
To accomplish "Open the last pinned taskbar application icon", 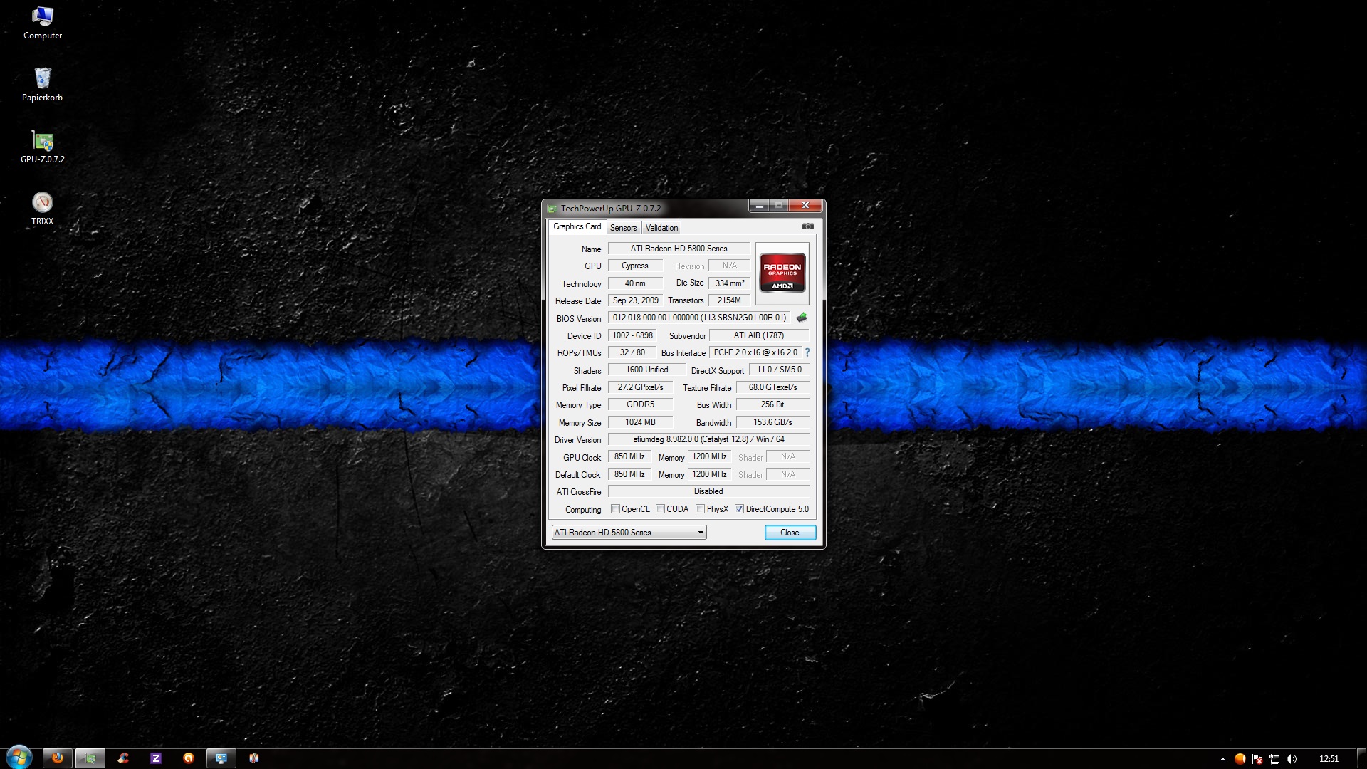I will (x=253, y=758).
